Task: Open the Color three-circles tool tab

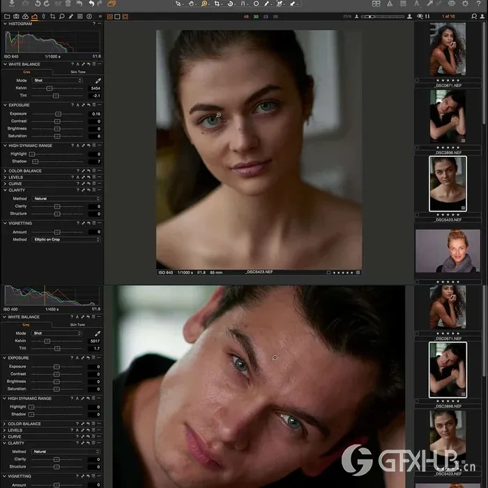Action: [x=25, y=17]
